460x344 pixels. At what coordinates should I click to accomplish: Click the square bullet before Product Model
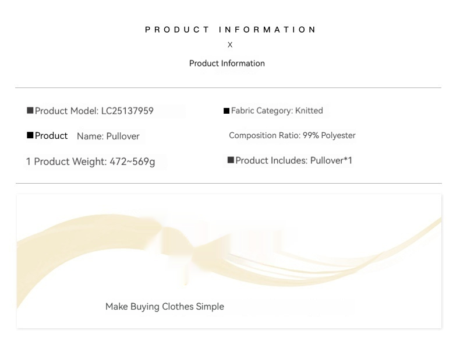pos(30,110)
